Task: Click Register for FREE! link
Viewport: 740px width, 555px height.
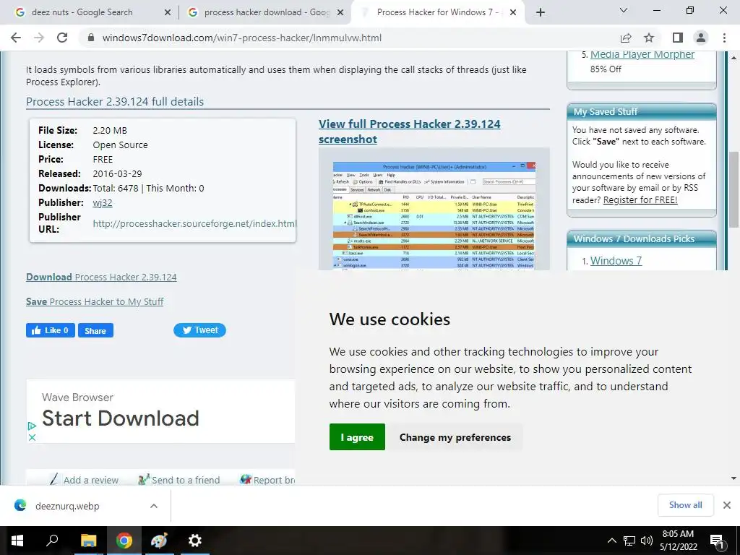Action: (640, 199)
